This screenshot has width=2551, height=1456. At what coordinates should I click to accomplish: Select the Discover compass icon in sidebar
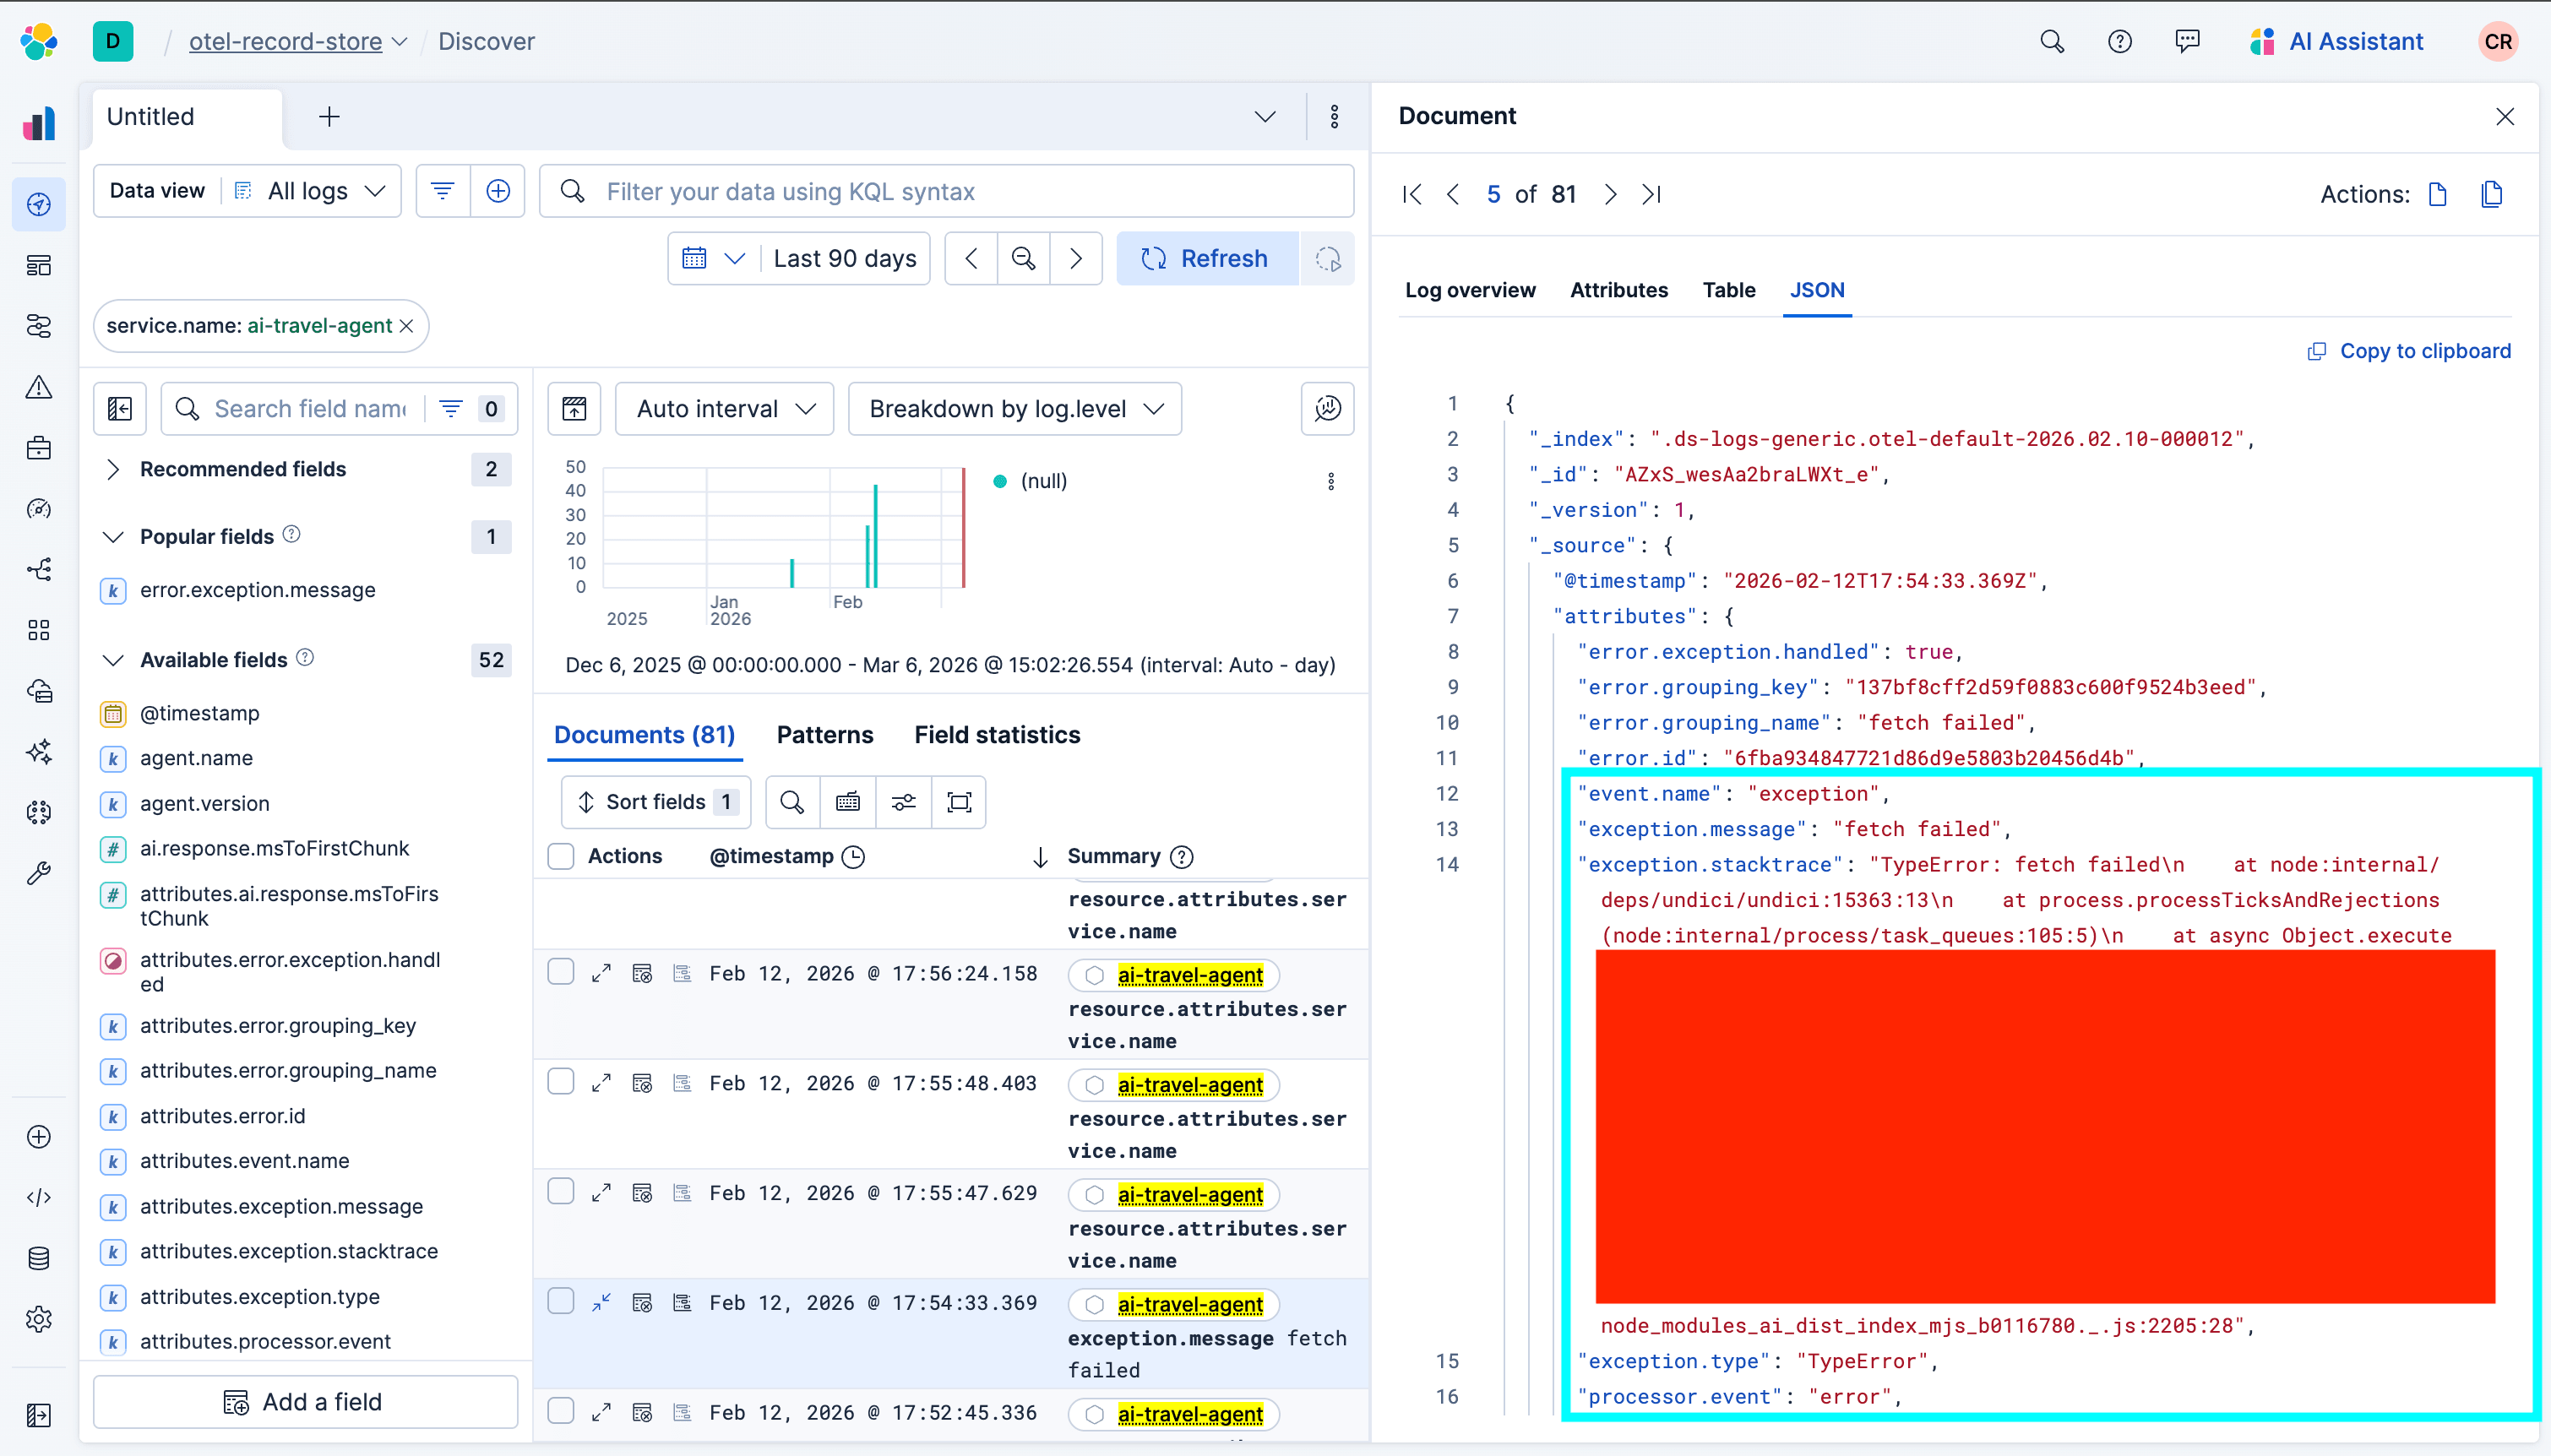39,204
